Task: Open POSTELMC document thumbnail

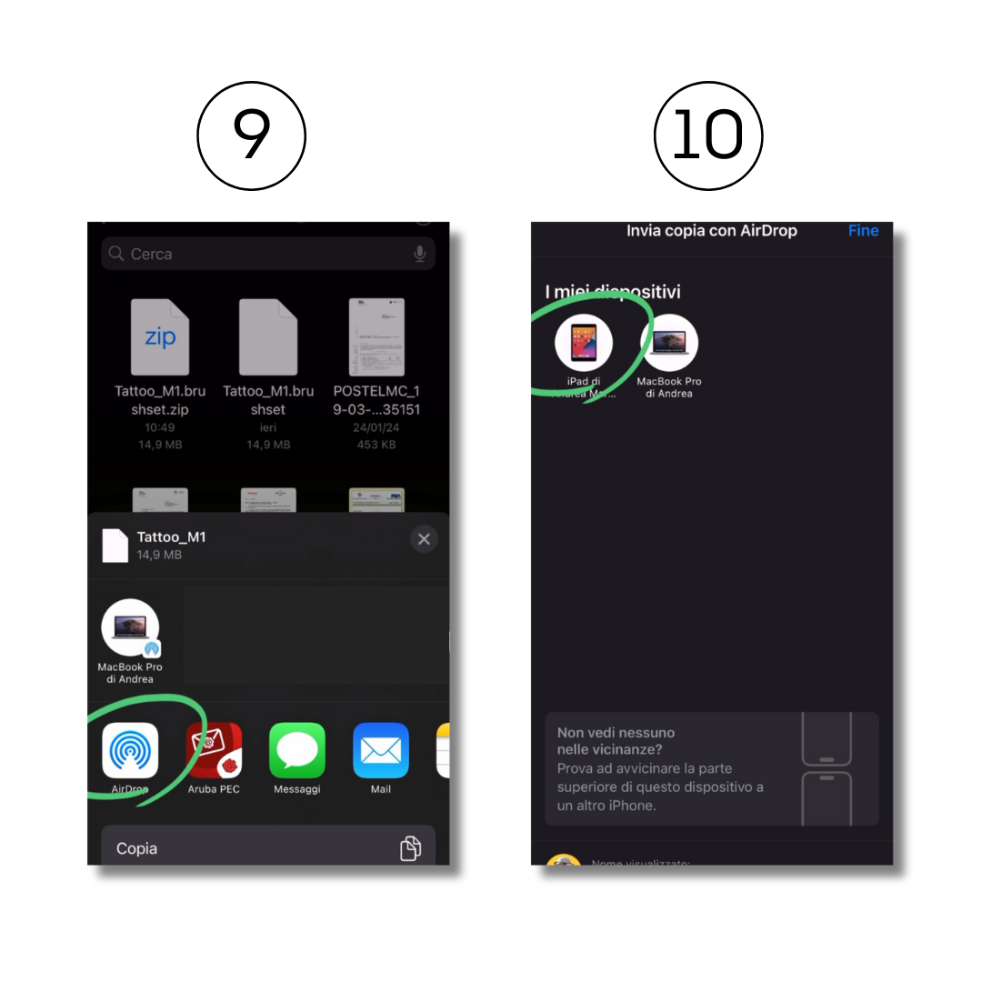Action: [x=376, y=337]
